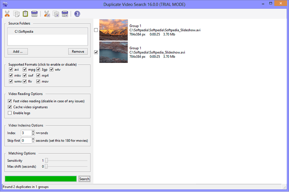Open help via the question mark icon

tap(77, 14)
